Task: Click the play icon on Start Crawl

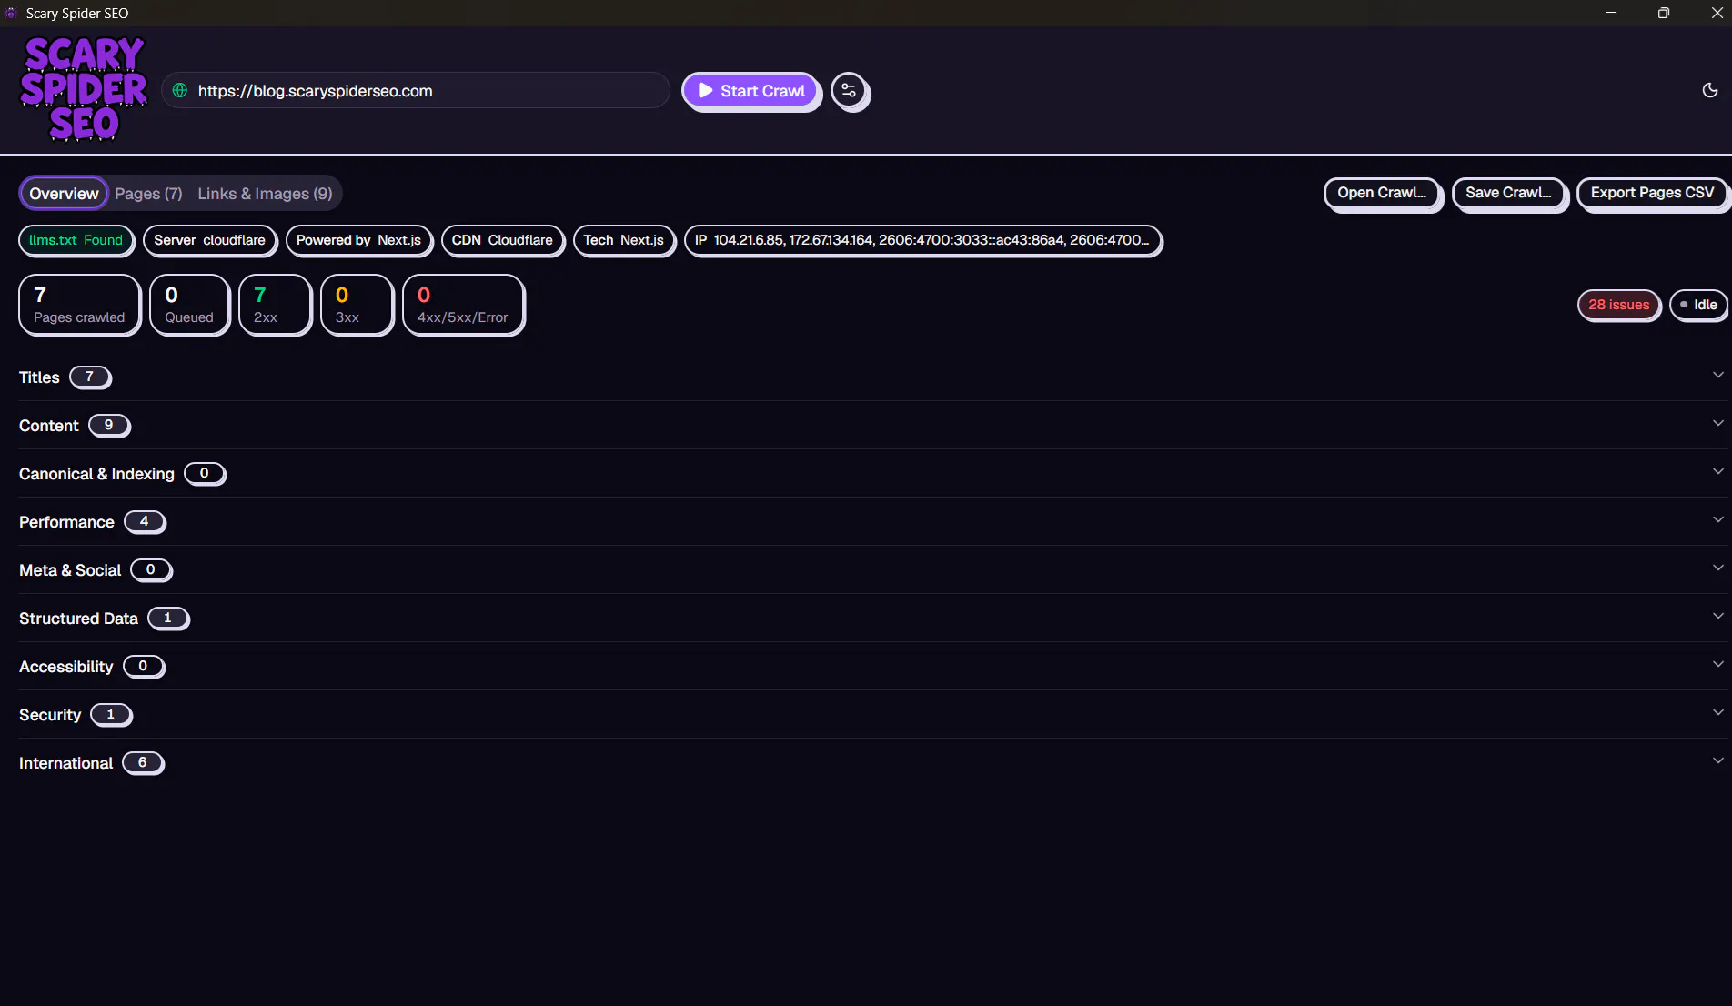Action: coord(705,90)
